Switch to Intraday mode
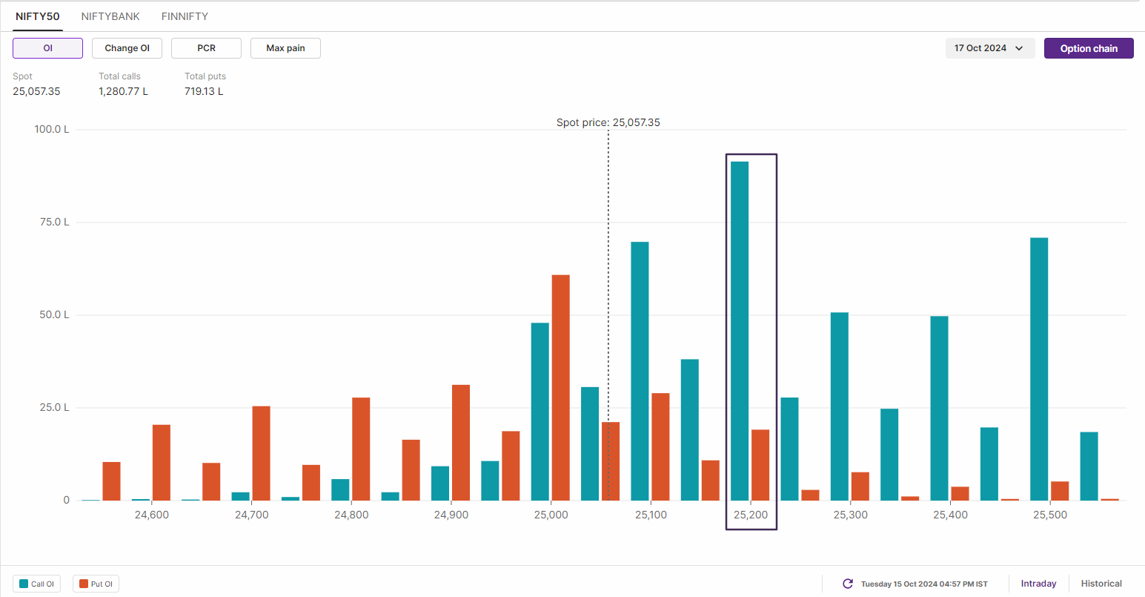The height and width of the screenshot is (597, 1145). pos(1038,584)
